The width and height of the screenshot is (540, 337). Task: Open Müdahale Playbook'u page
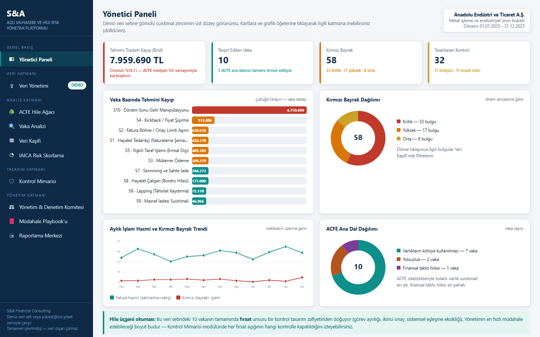pos(46,221)
